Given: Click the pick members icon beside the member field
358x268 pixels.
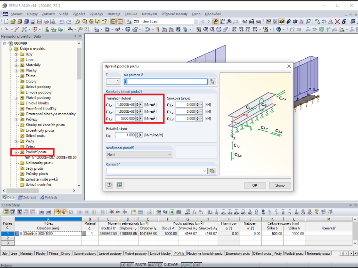Looking at the screenshot, I should point(212,82).
